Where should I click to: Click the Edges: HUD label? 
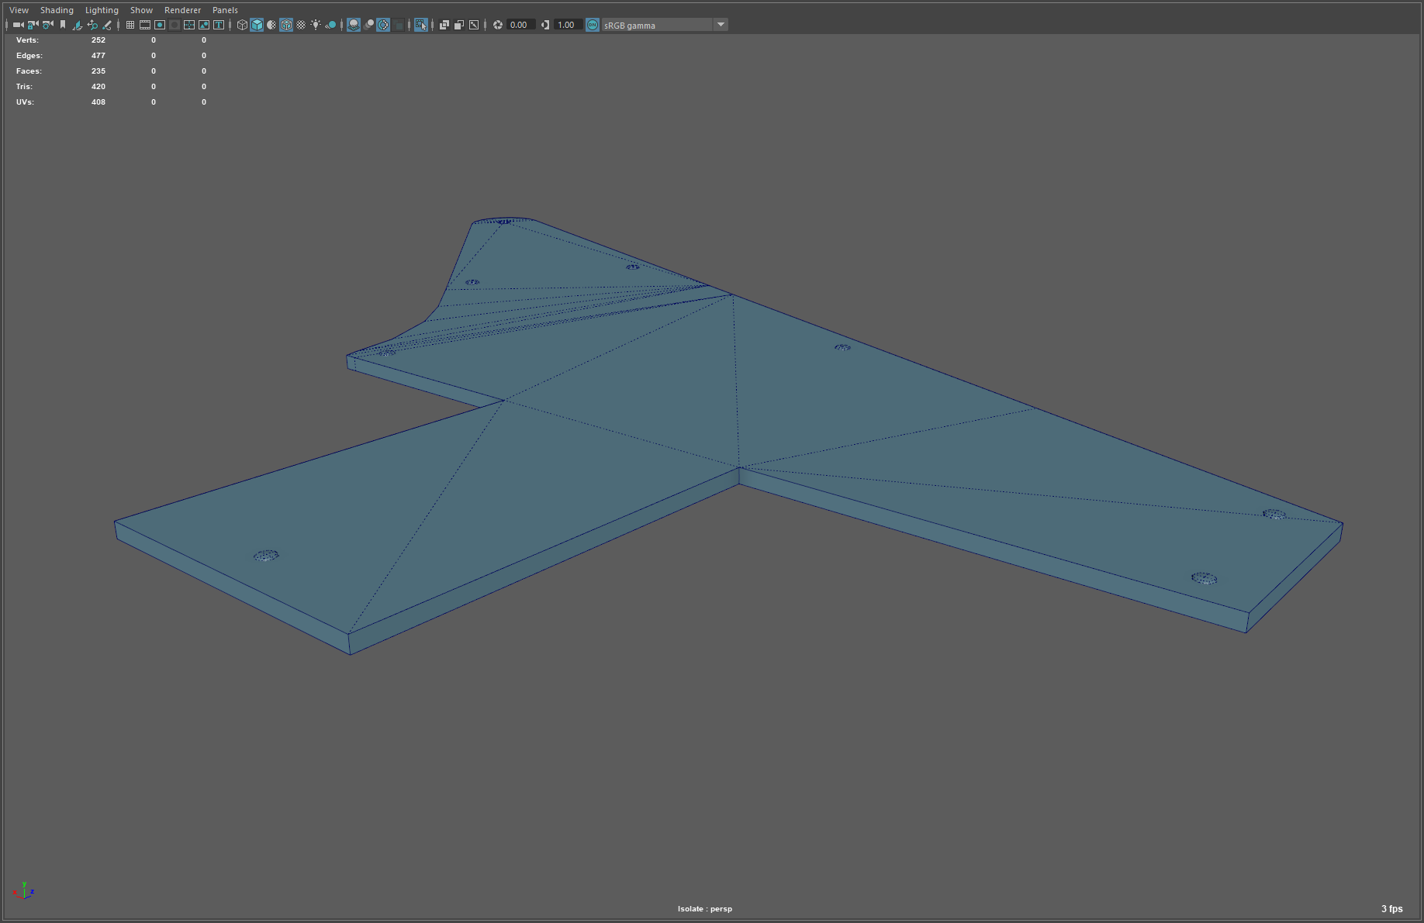tap(29, 56)
